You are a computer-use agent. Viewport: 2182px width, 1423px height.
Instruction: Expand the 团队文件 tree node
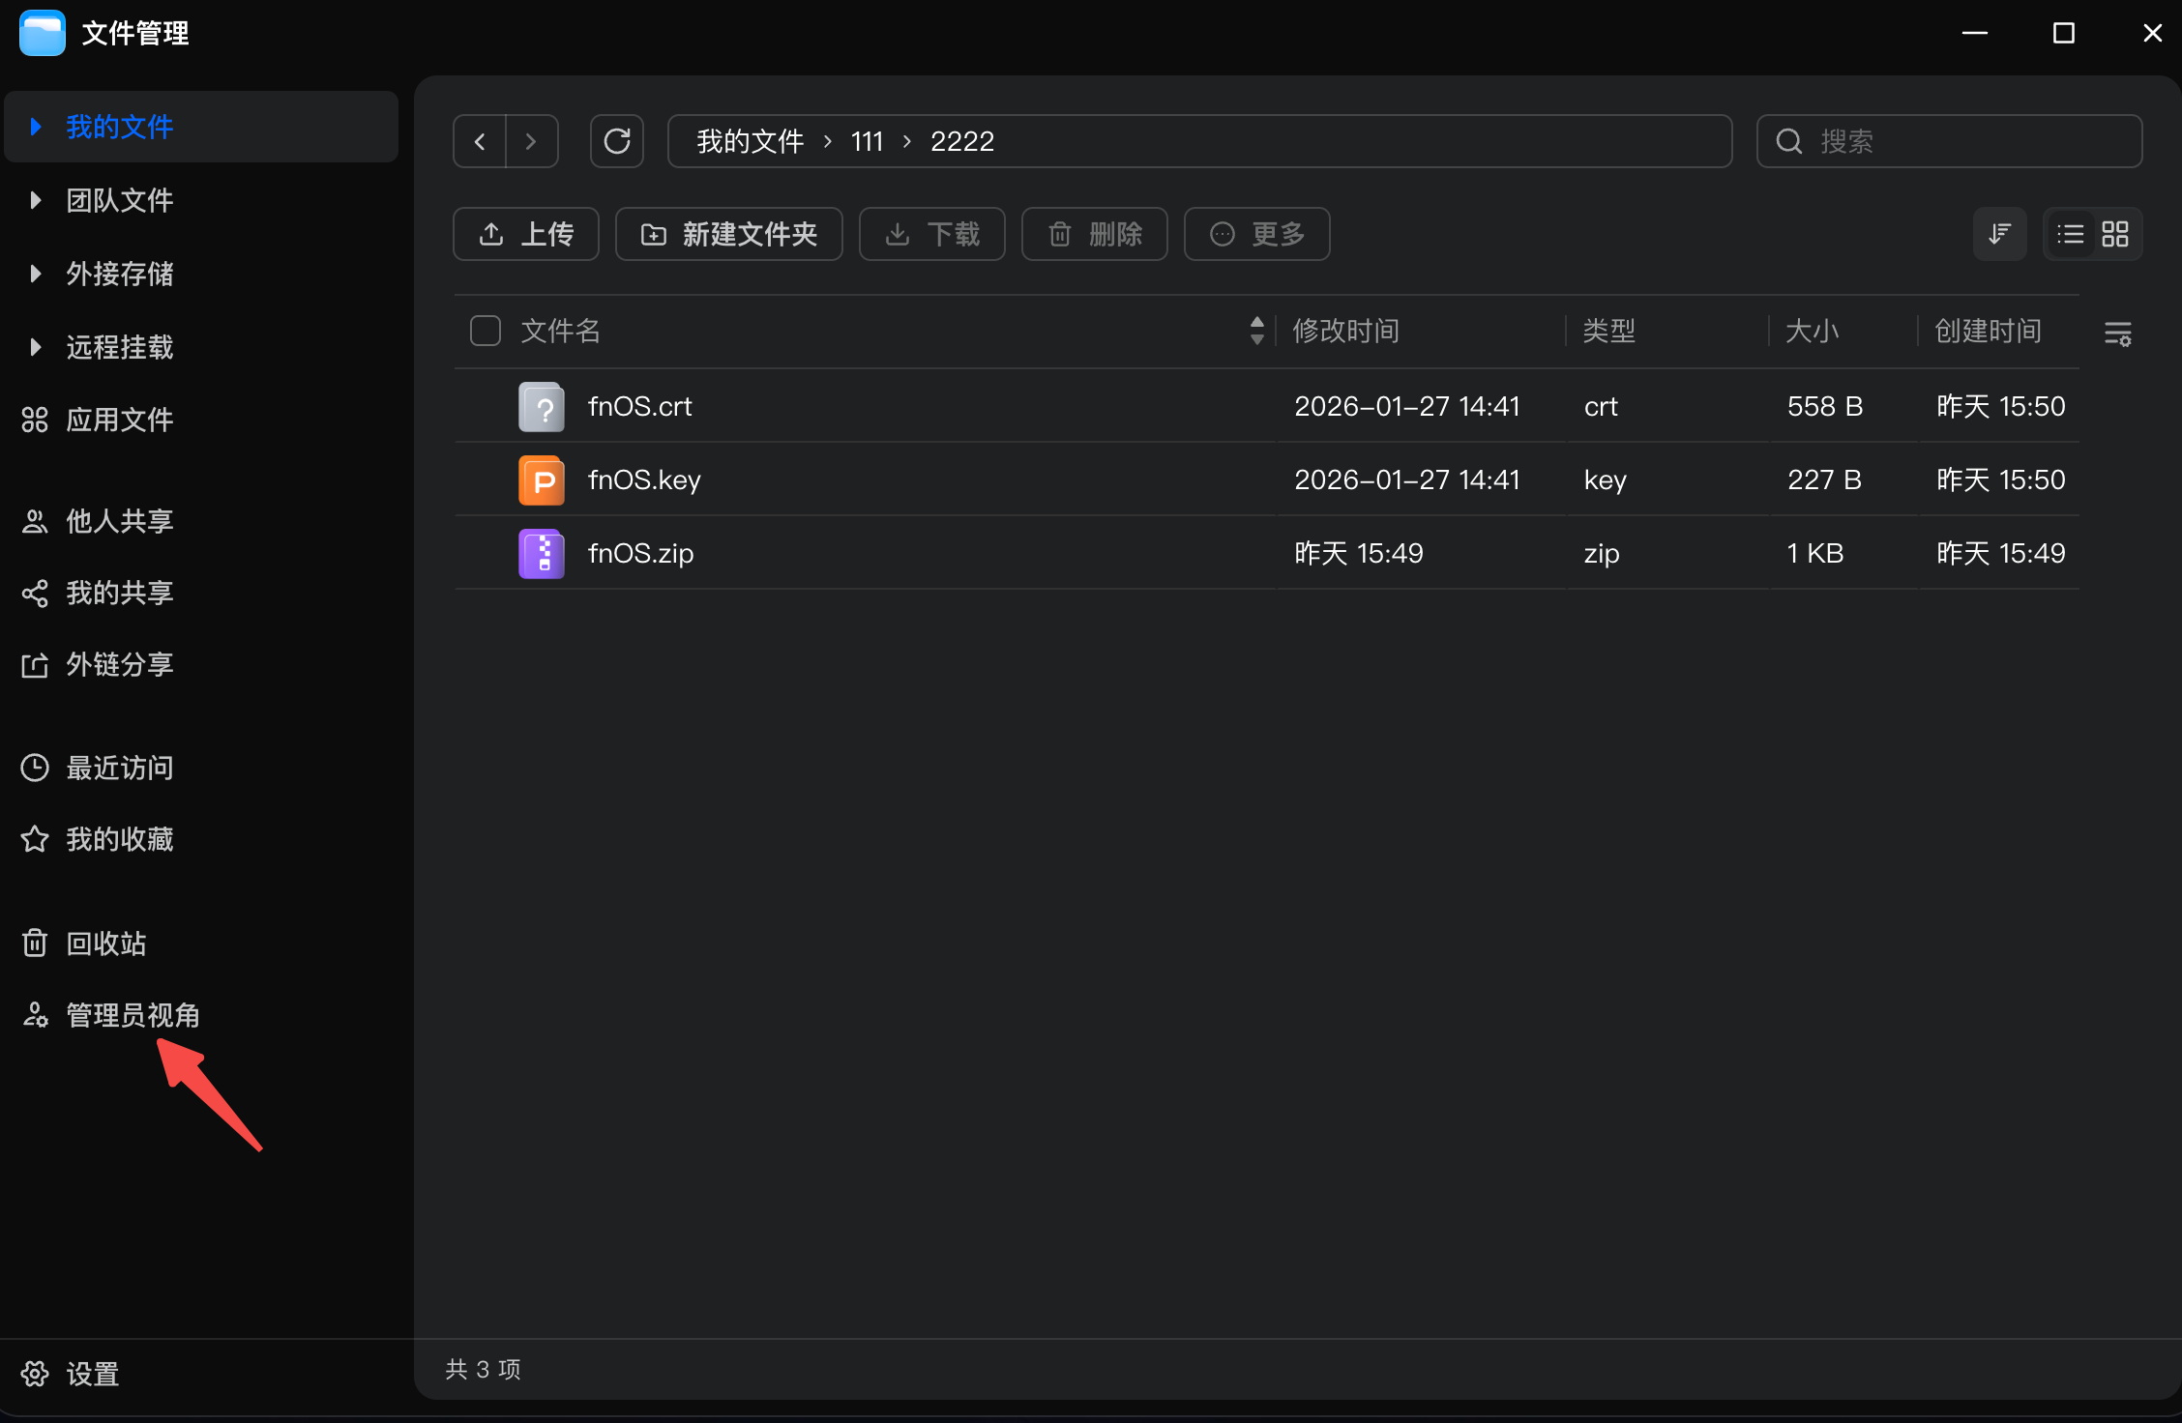[x=36, y=200]
